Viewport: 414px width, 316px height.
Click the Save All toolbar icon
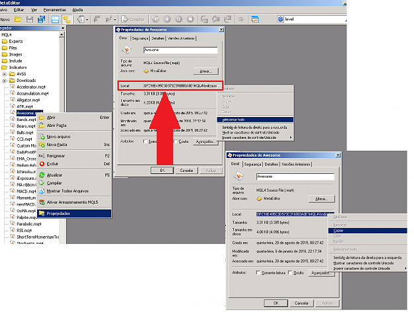(x=42, y=19)
